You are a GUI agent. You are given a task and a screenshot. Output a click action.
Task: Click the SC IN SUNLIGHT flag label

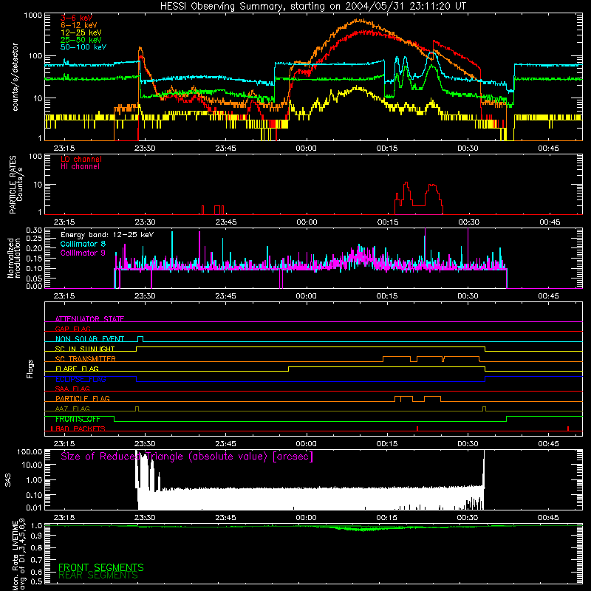85,349
